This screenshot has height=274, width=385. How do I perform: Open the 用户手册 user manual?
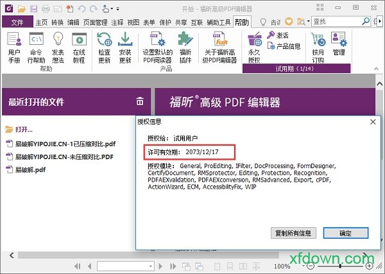pos(14,47)
